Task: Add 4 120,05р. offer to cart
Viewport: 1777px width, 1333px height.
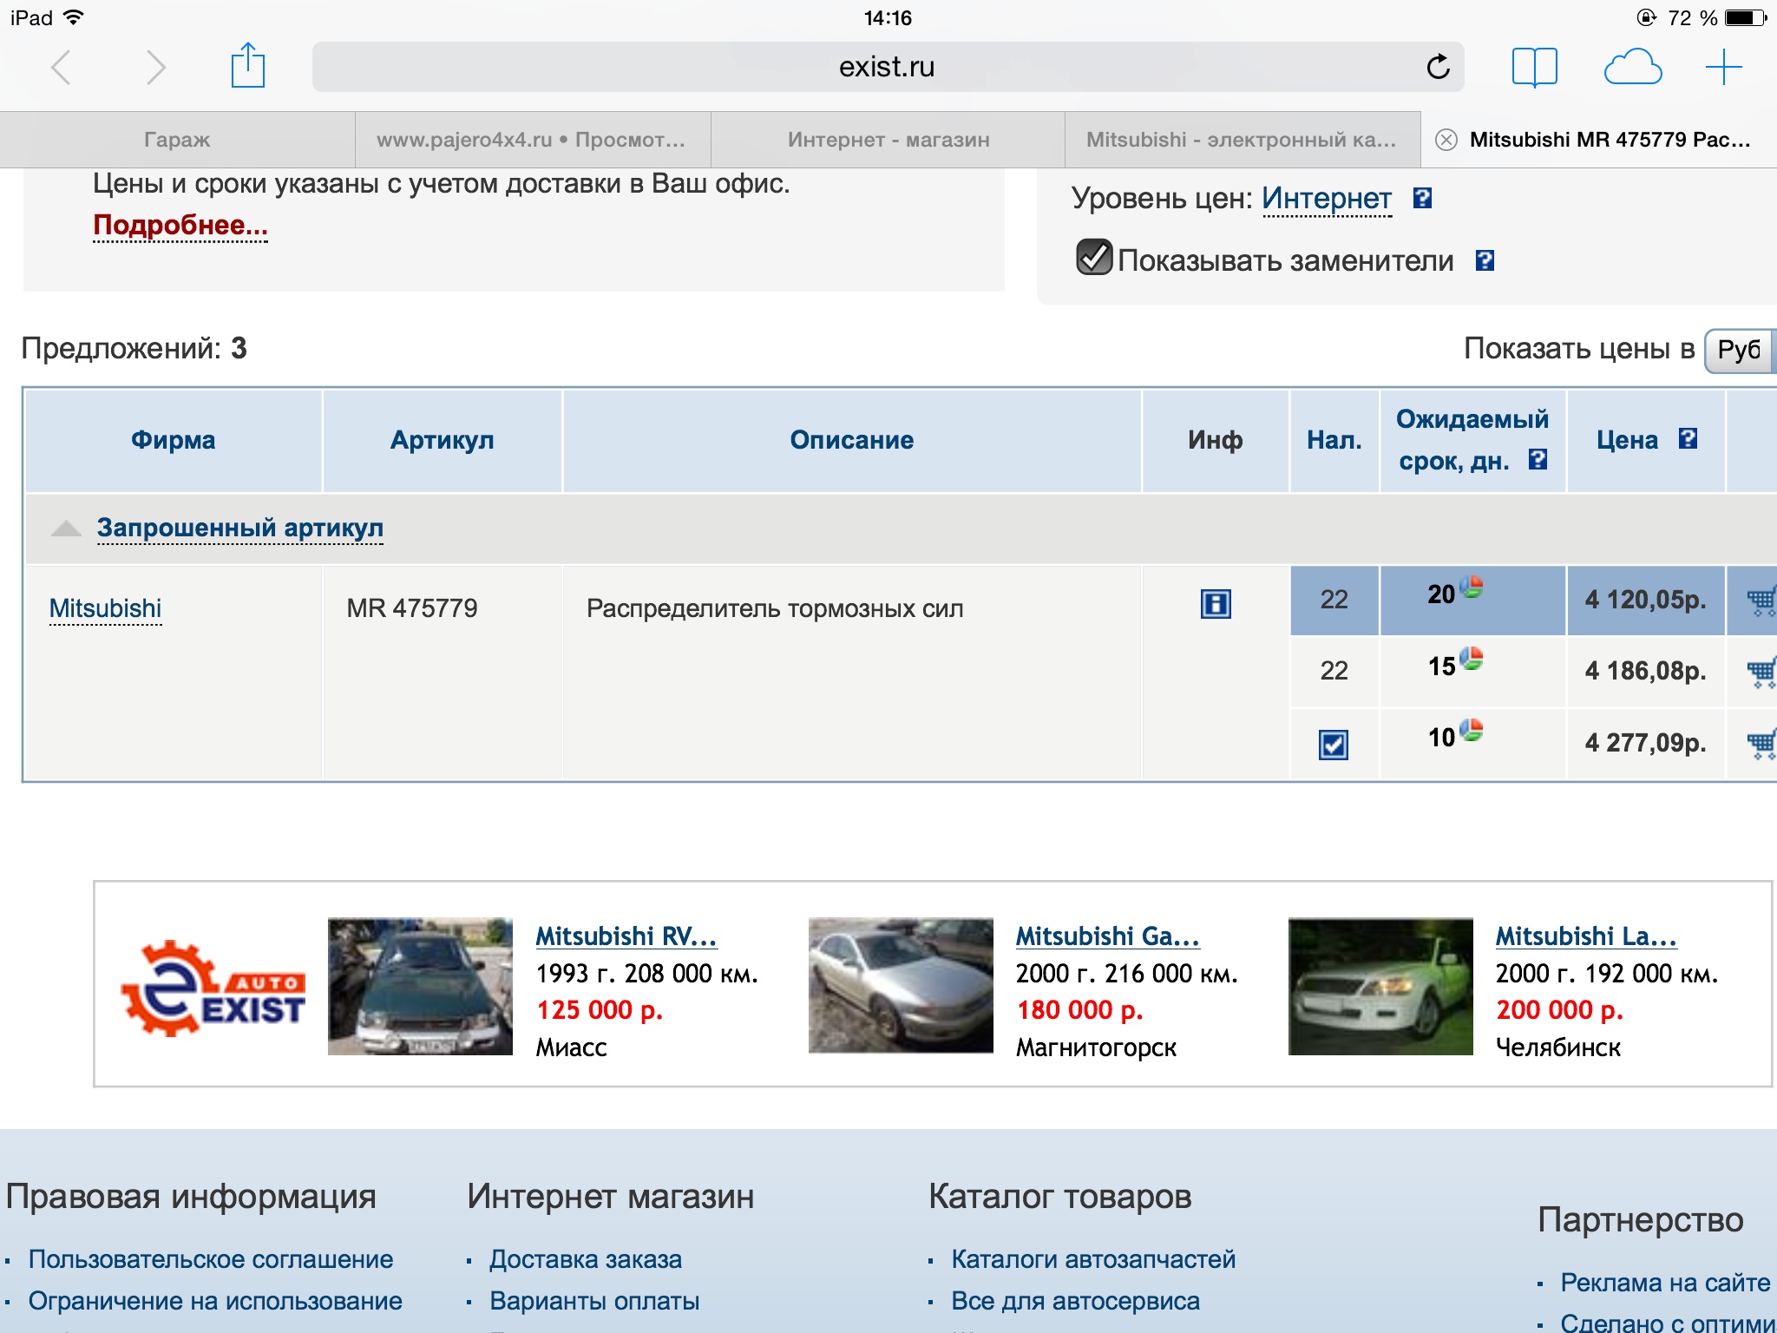Action: point(1761,600)
